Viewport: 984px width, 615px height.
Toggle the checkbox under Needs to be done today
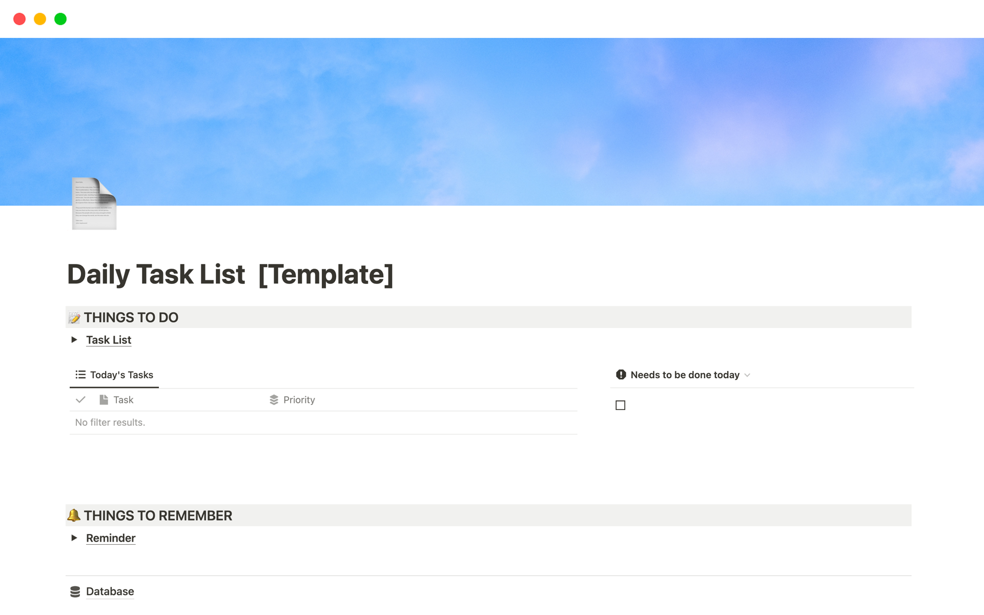pyautogui.click(x=621, y=405)
